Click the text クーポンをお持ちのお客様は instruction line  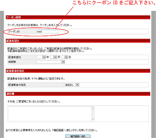[x=40, y=25]
